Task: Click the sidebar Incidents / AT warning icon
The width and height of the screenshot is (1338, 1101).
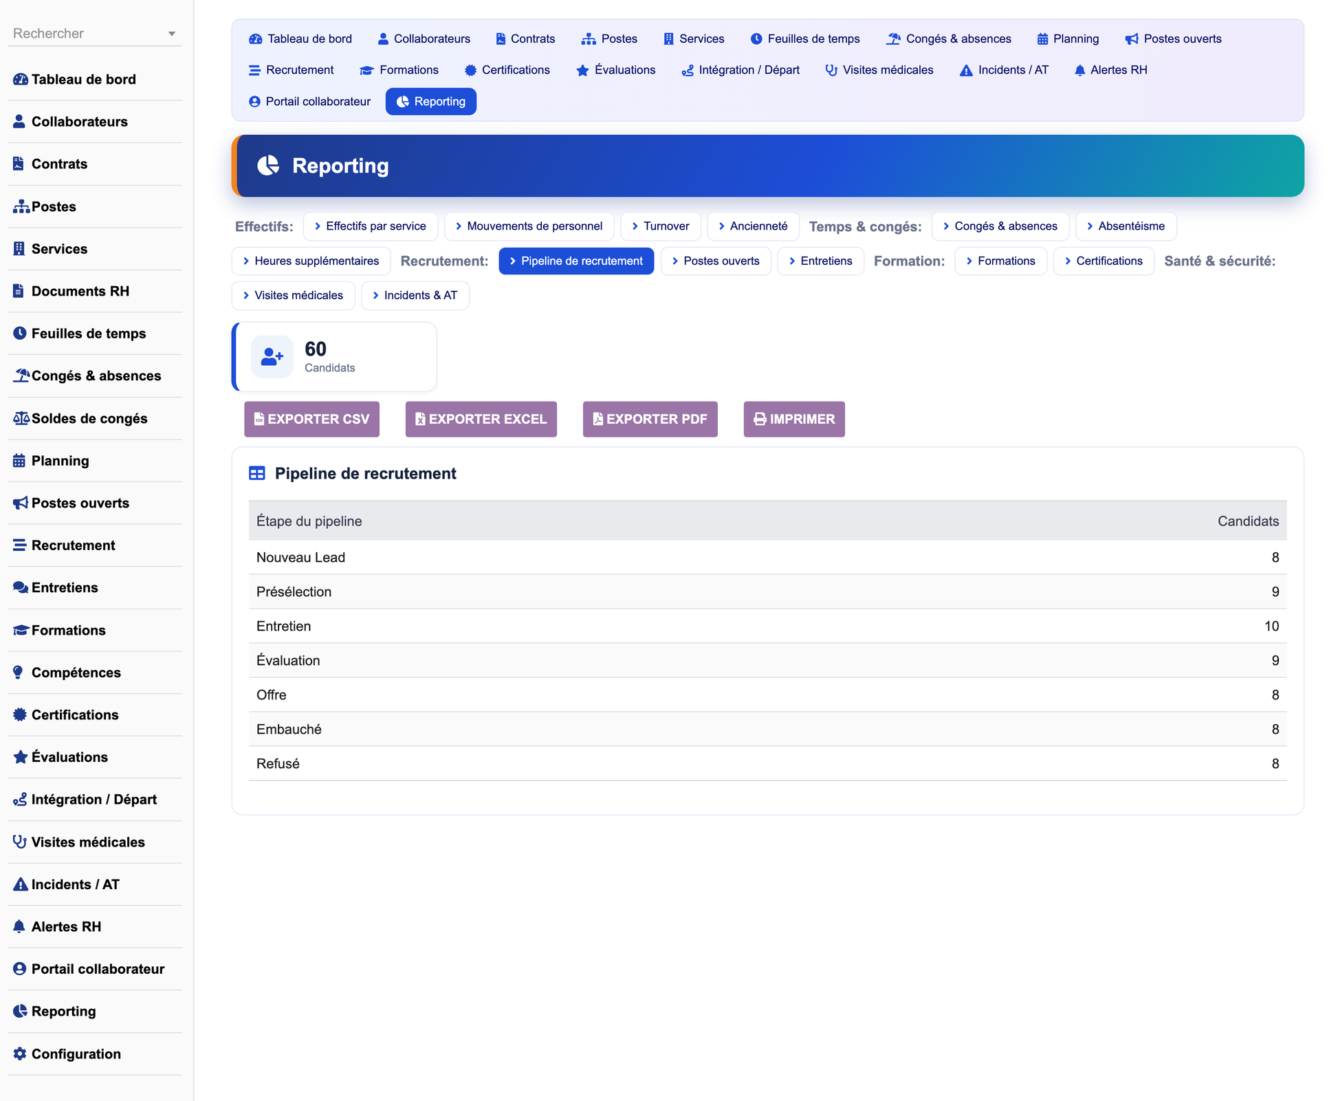Action: 21,885
